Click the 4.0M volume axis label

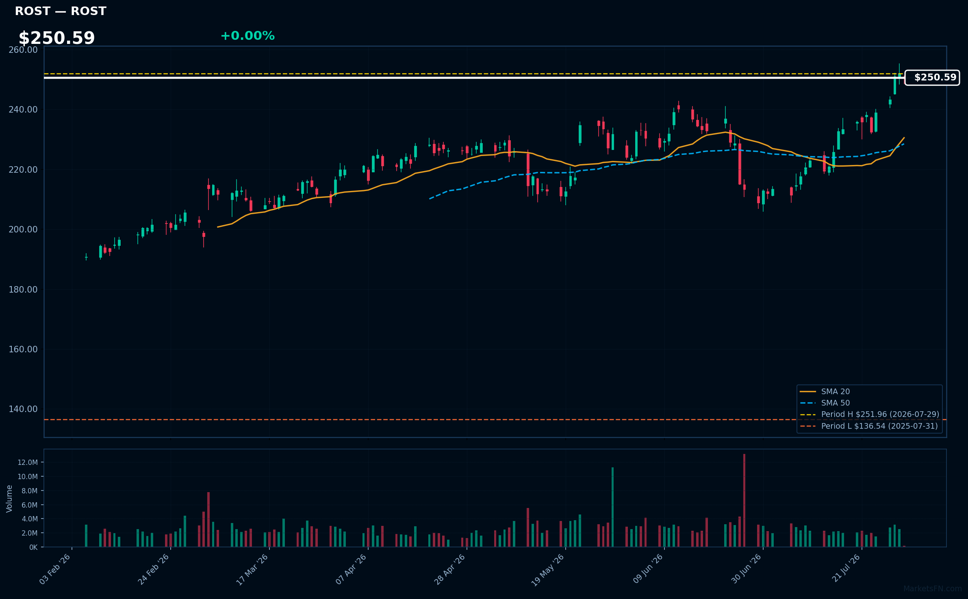(x=30, y=519)
